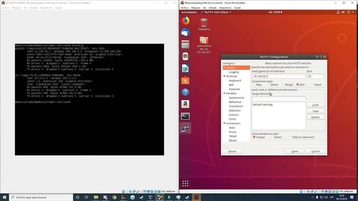Open Ubuntu Software store icon
This screenshot has height=201, width=358.
coord(185,80)
